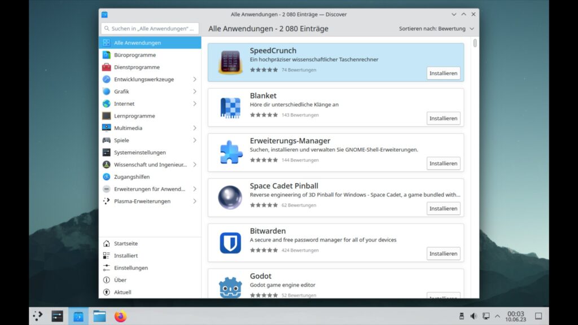Select the Entwicklungswerkzeuge category icon

click(107, 79)
